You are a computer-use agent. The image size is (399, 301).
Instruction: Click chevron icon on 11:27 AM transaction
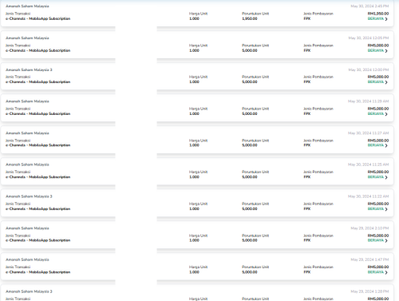click(386, 145)
